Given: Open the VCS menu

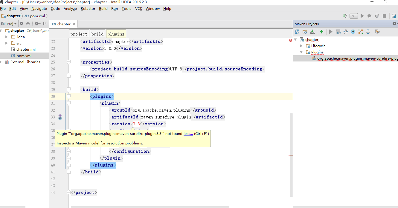Looking at the screenshot, I should tap(138, 9).
